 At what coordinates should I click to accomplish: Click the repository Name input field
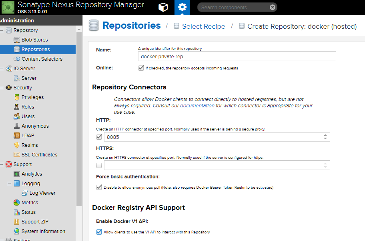pyautogui.click(x=237, y=56)
